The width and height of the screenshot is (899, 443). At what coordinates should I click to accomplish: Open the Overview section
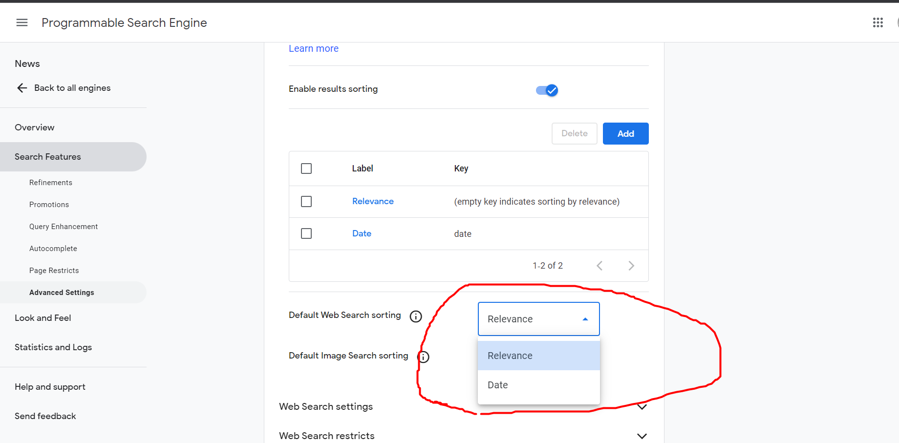35,127
